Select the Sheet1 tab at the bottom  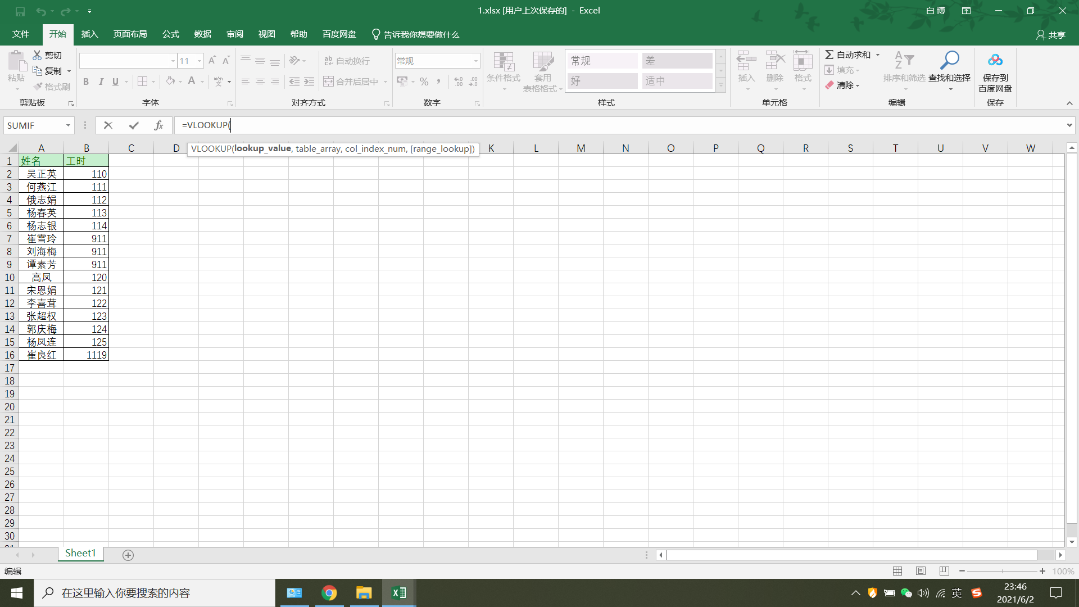pyautogui.click(x=80, y=553)
